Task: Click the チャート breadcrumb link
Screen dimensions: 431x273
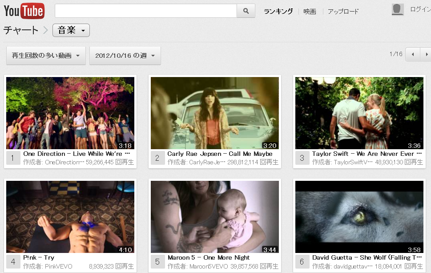Action: point(21,30)
